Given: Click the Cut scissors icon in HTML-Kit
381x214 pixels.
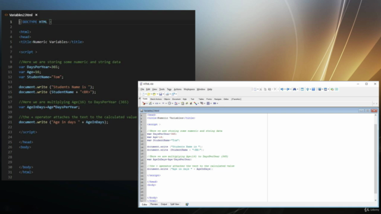Looking at the screenshot, I should 261,89.
